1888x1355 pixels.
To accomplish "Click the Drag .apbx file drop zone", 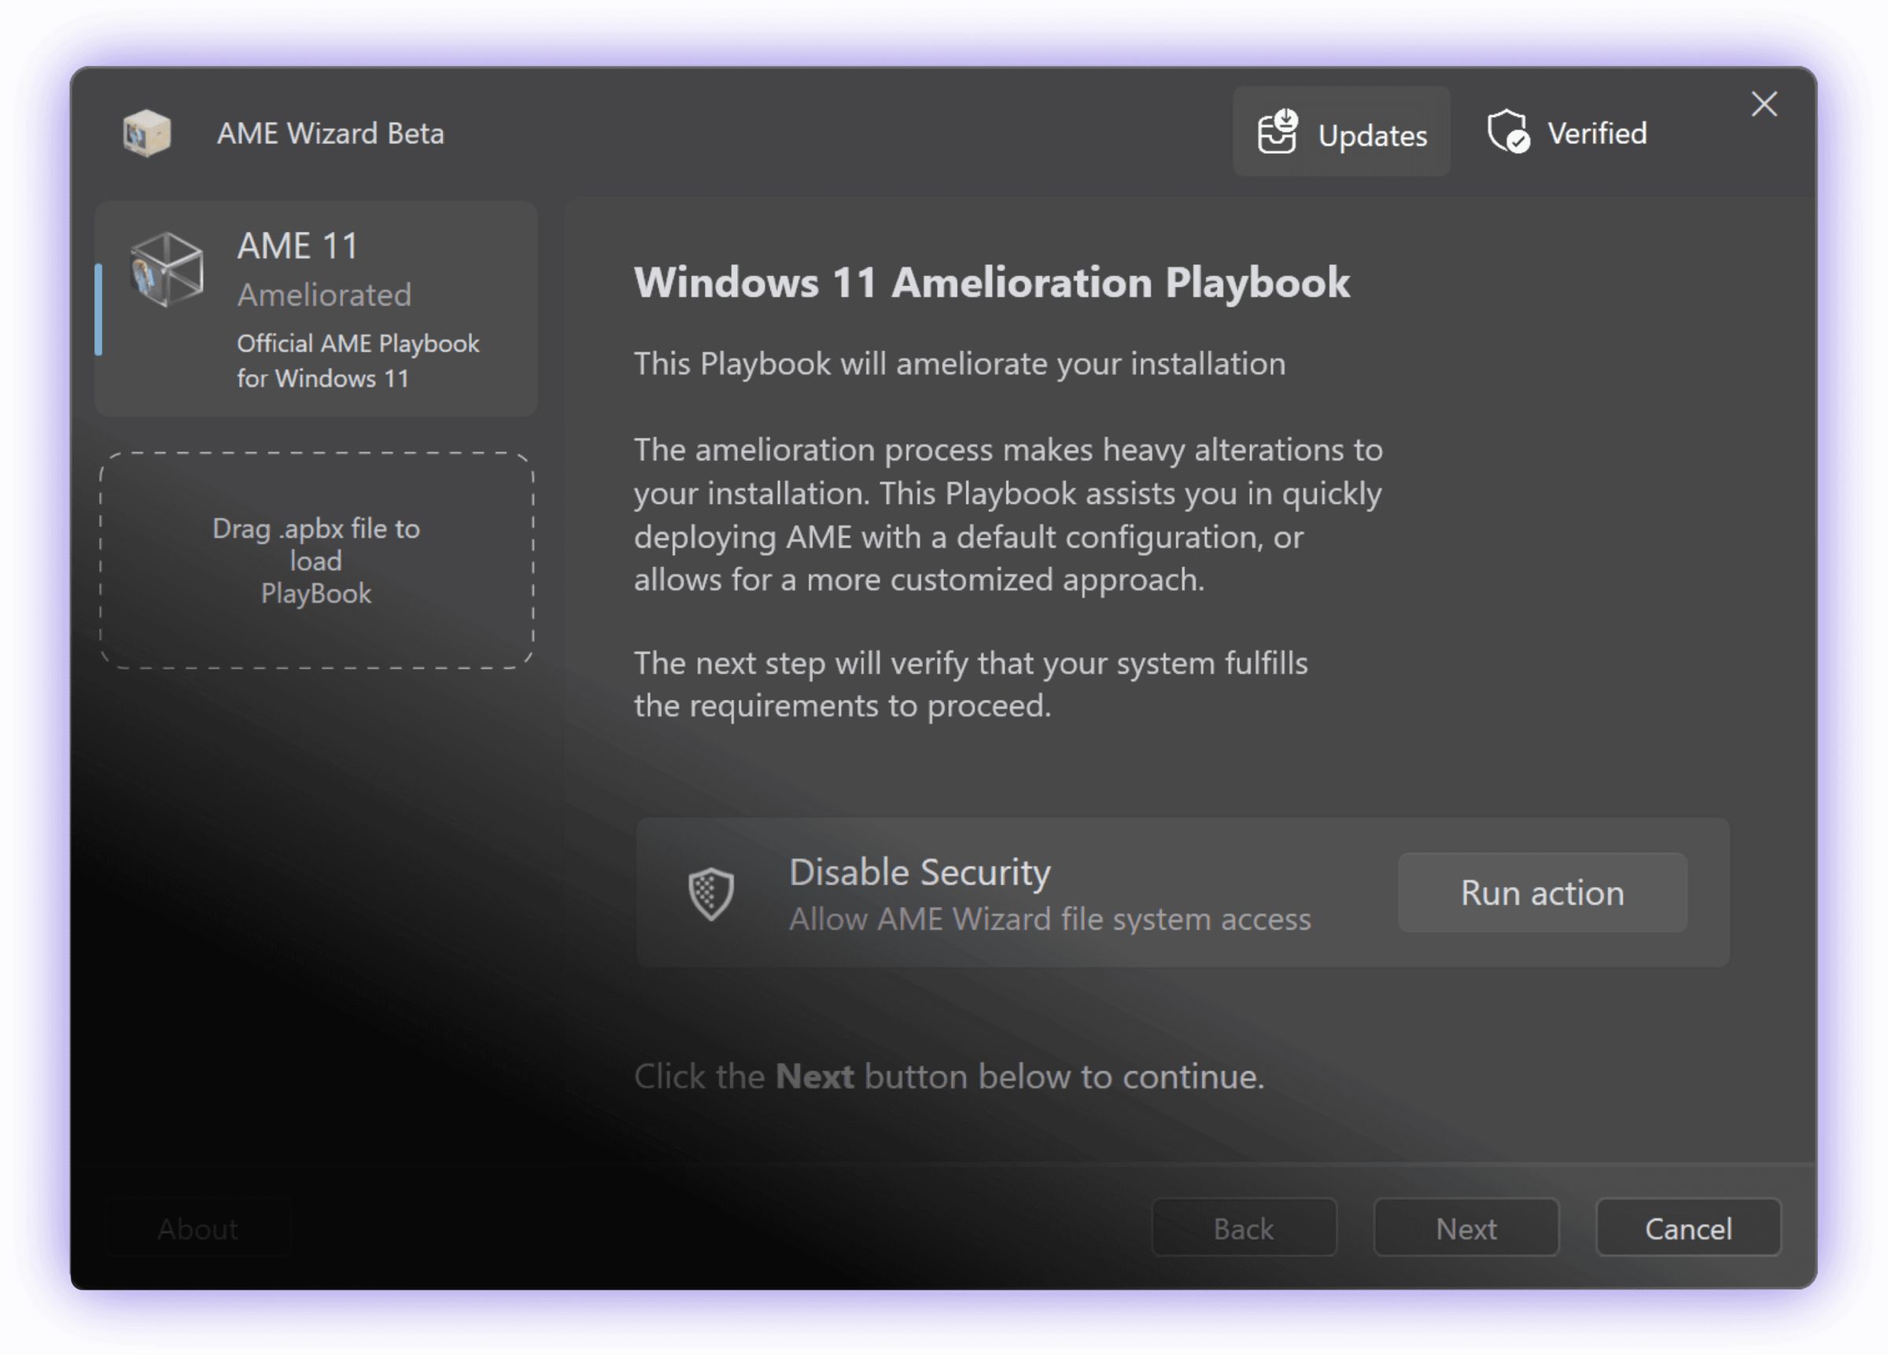I will pos(316,560).
